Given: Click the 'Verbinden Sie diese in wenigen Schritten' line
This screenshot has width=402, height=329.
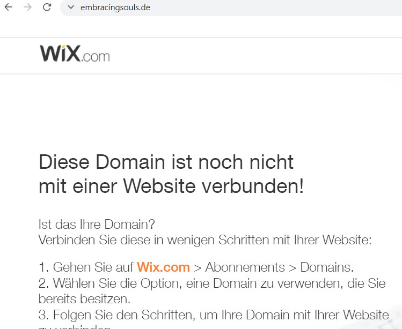Looking at the screenshot, I should 205,240.
